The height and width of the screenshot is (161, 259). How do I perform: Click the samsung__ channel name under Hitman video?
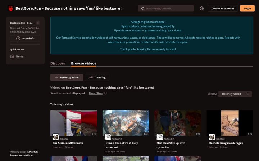pyautogui.click(x=118, y=139)
